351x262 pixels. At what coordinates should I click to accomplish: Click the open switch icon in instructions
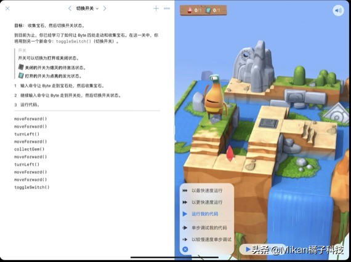click(21, 76)
